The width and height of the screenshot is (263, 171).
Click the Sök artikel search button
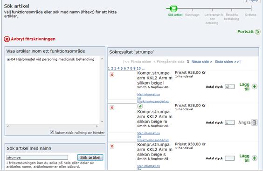[x=90, y=157]
